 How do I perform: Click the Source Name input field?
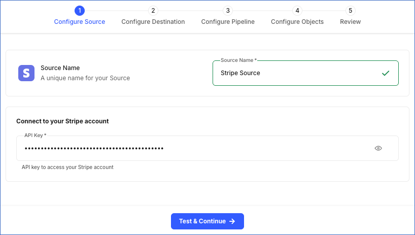pos(305,73)
